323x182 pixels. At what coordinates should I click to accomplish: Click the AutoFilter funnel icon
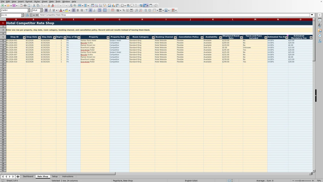104,5
